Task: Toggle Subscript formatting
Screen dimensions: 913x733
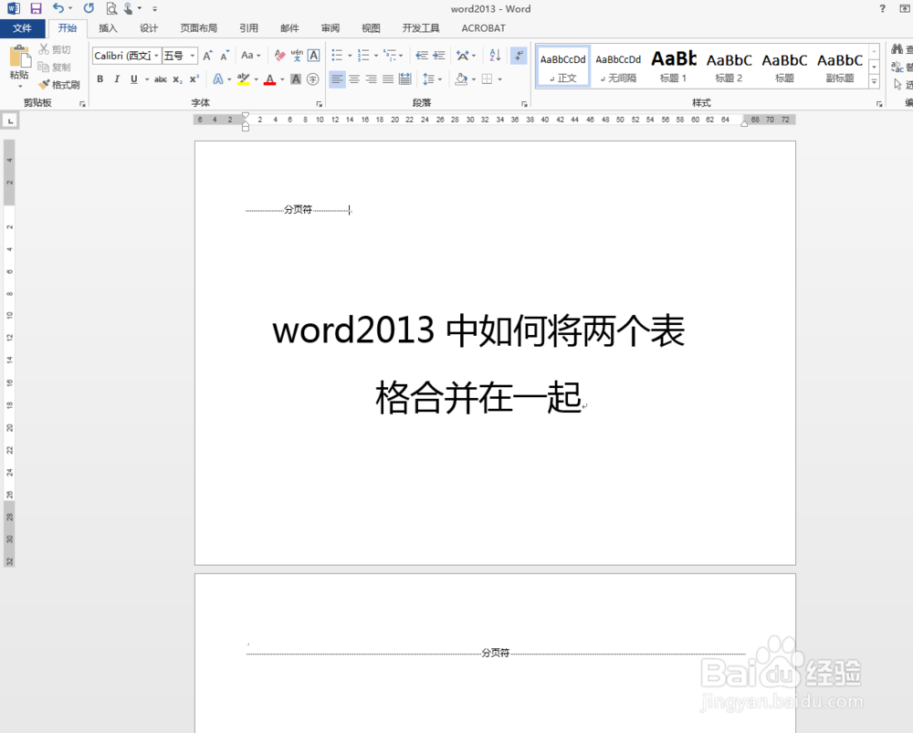Action: coord(178,79)
